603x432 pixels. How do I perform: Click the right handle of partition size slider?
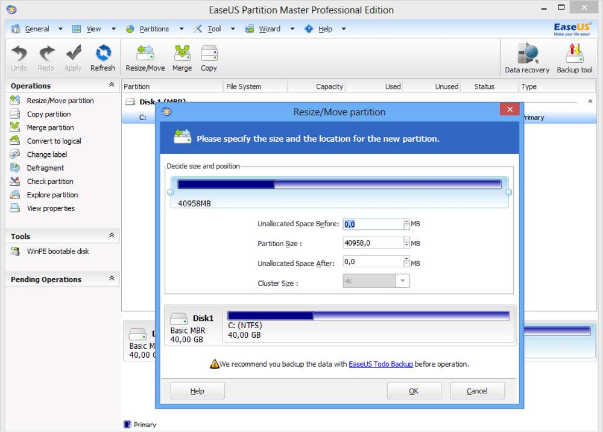coord(508,192)
